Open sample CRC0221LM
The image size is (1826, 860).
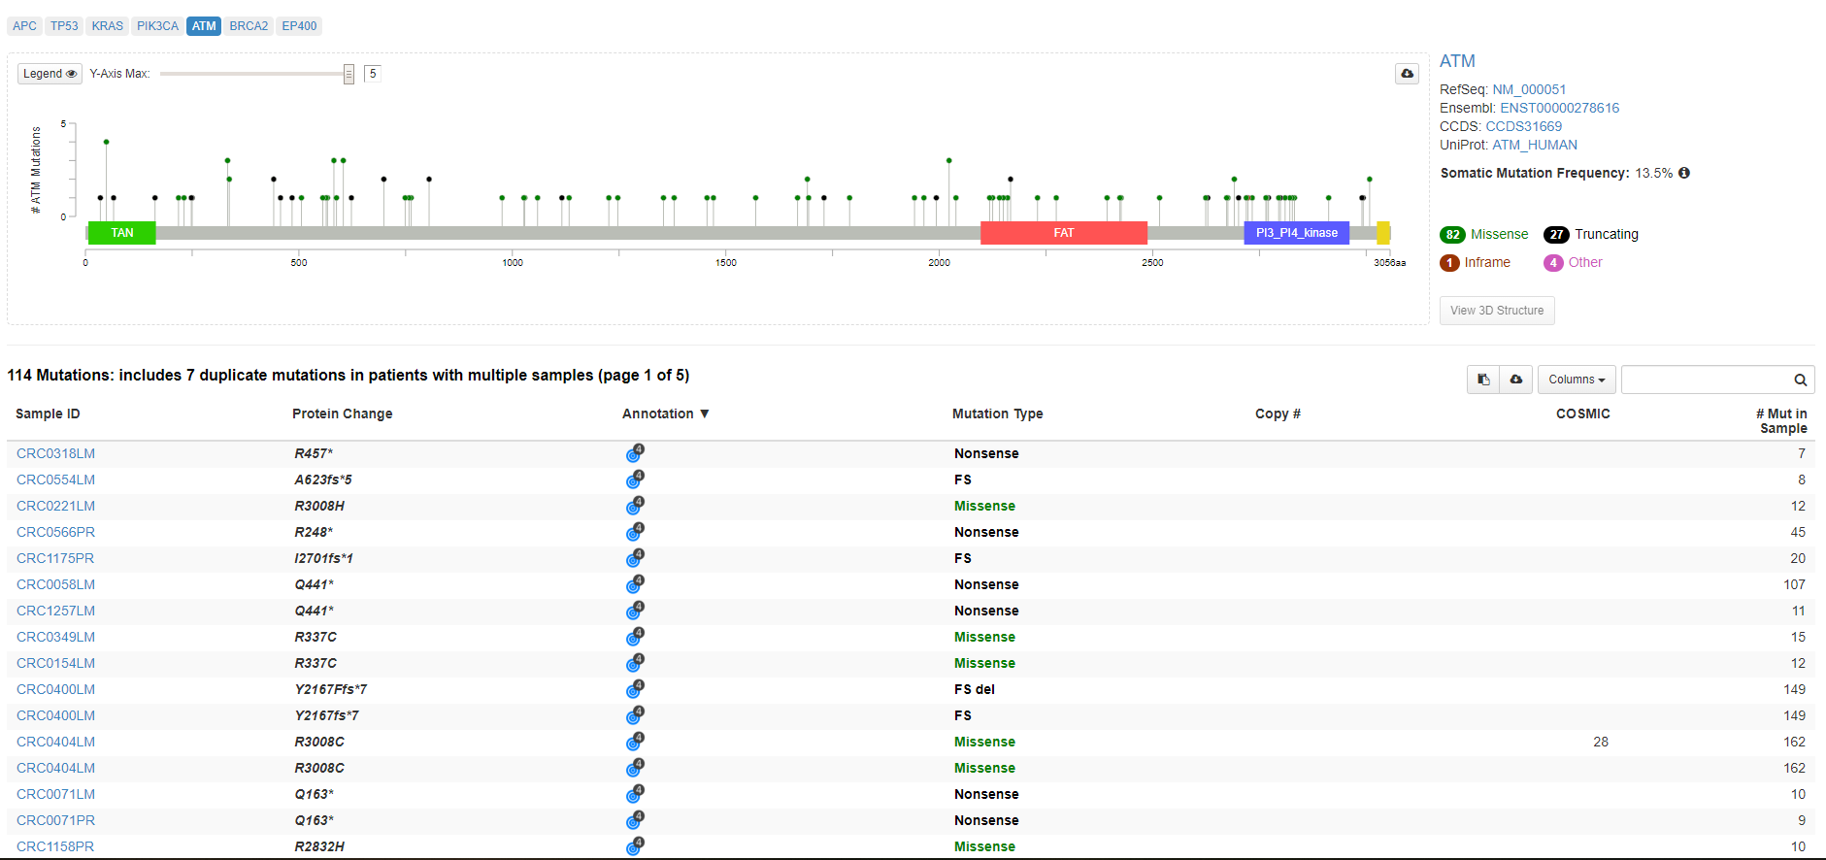56,506
